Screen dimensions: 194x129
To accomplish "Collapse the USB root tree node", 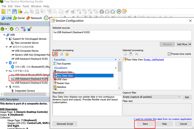I will coord(4,35).
